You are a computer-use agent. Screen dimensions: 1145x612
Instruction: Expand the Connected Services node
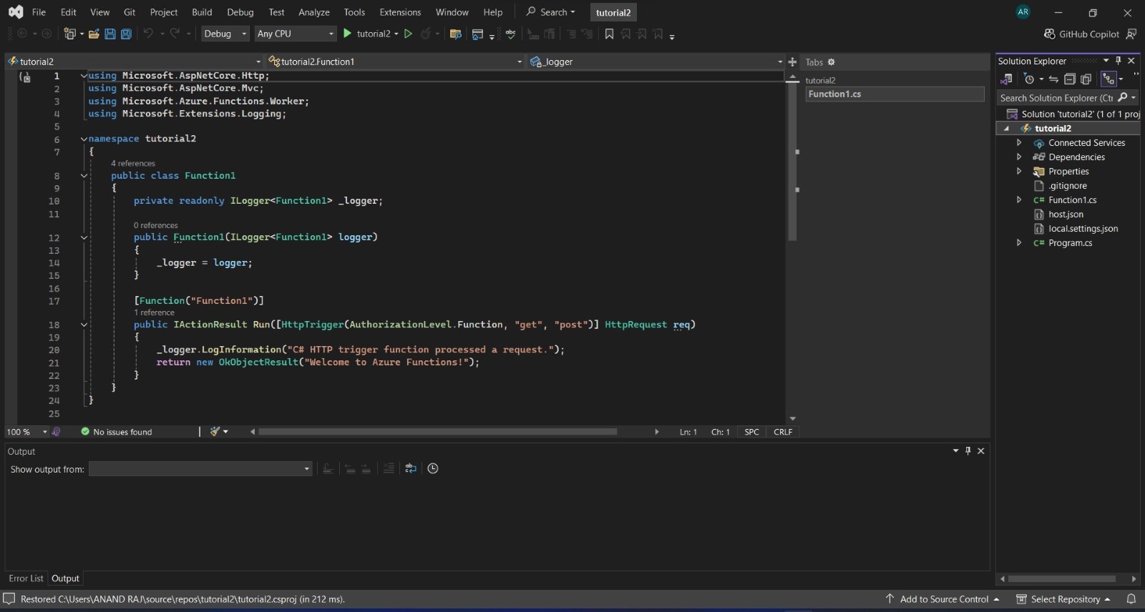click(1019, 142)
